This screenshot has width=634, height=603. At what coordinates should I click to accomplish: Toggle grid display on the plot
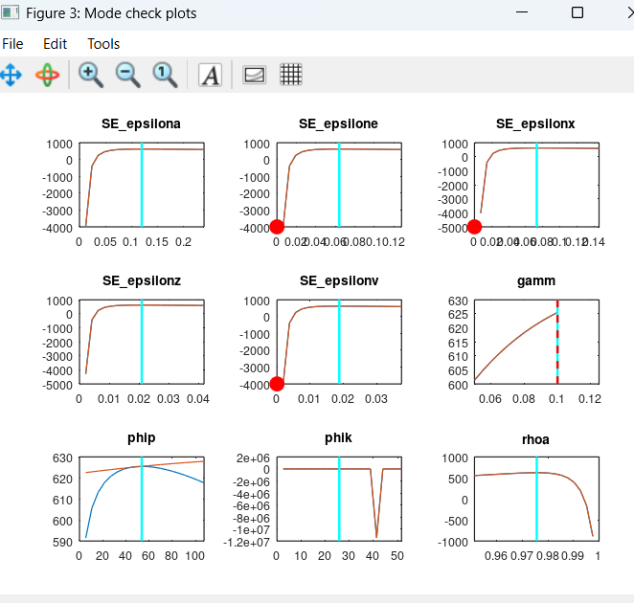[x=291, y=75]
